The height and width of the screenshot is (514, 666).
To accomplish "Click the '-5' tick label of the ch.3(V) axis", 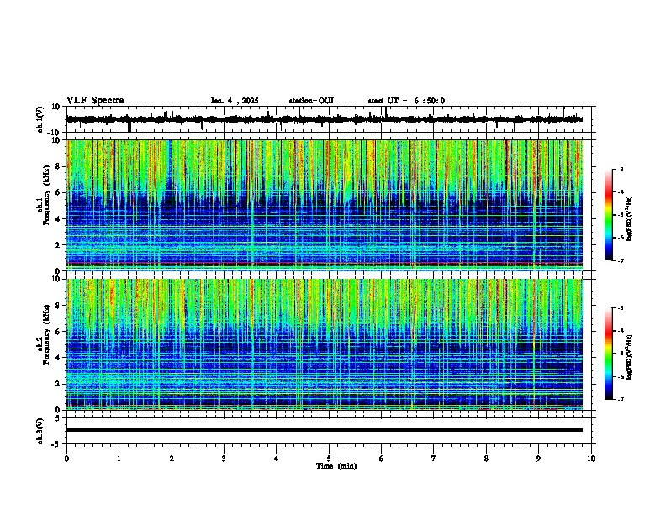I will click(x=57, y=444).
